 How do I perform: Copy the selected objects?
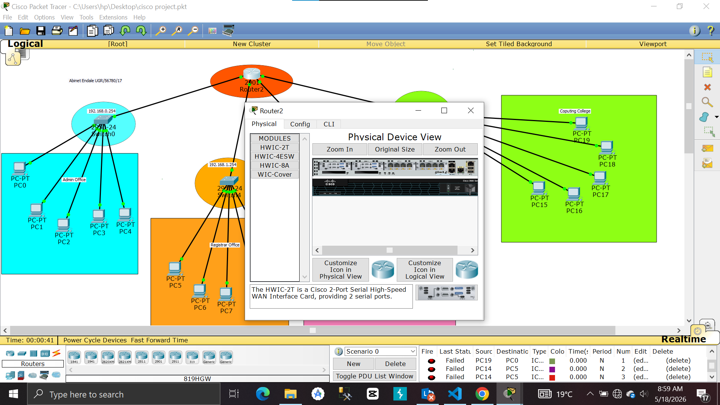coord(92,31)
